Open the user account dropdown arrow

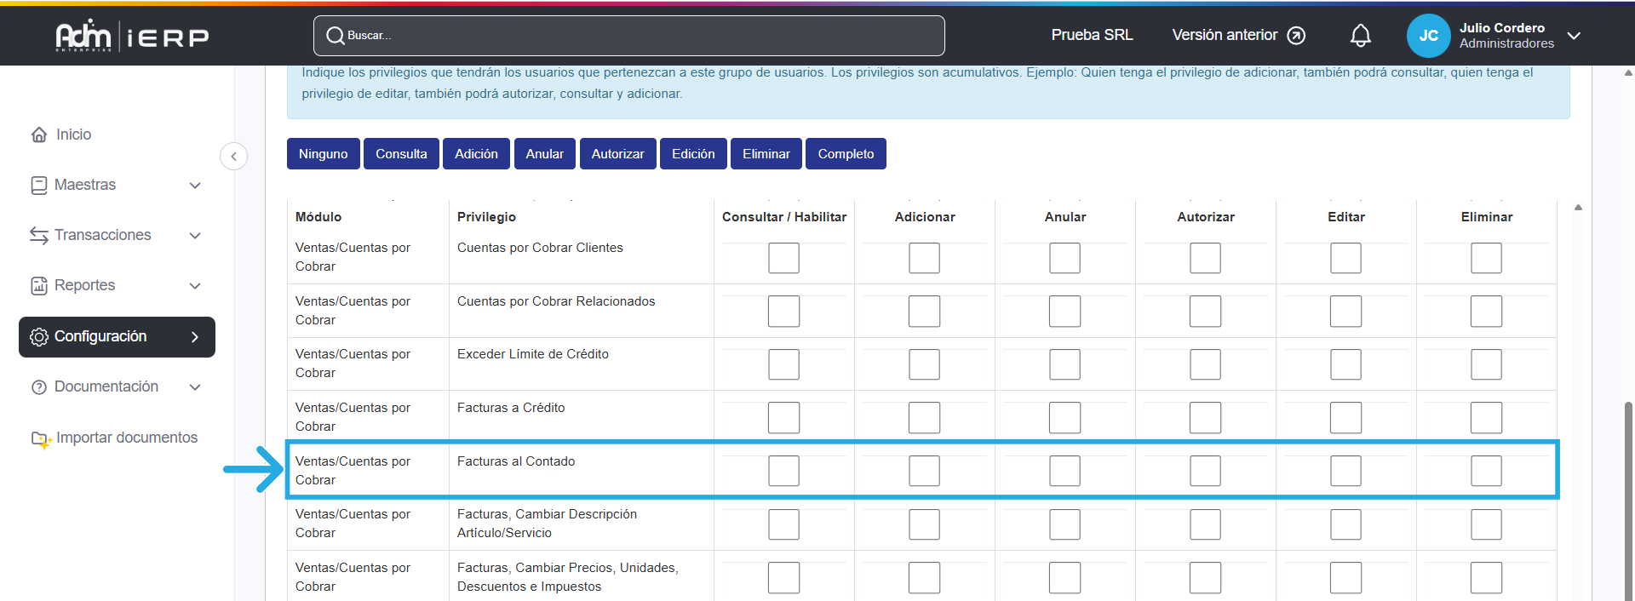click(1574, 36)
